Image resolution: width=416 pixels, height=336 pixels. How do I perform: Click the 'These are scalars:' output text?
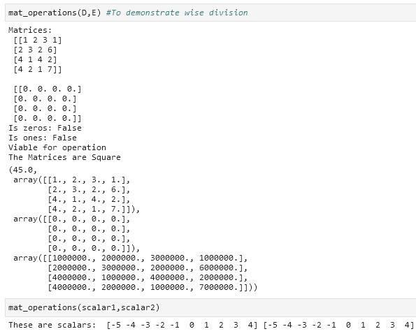(x=52, y=325)
